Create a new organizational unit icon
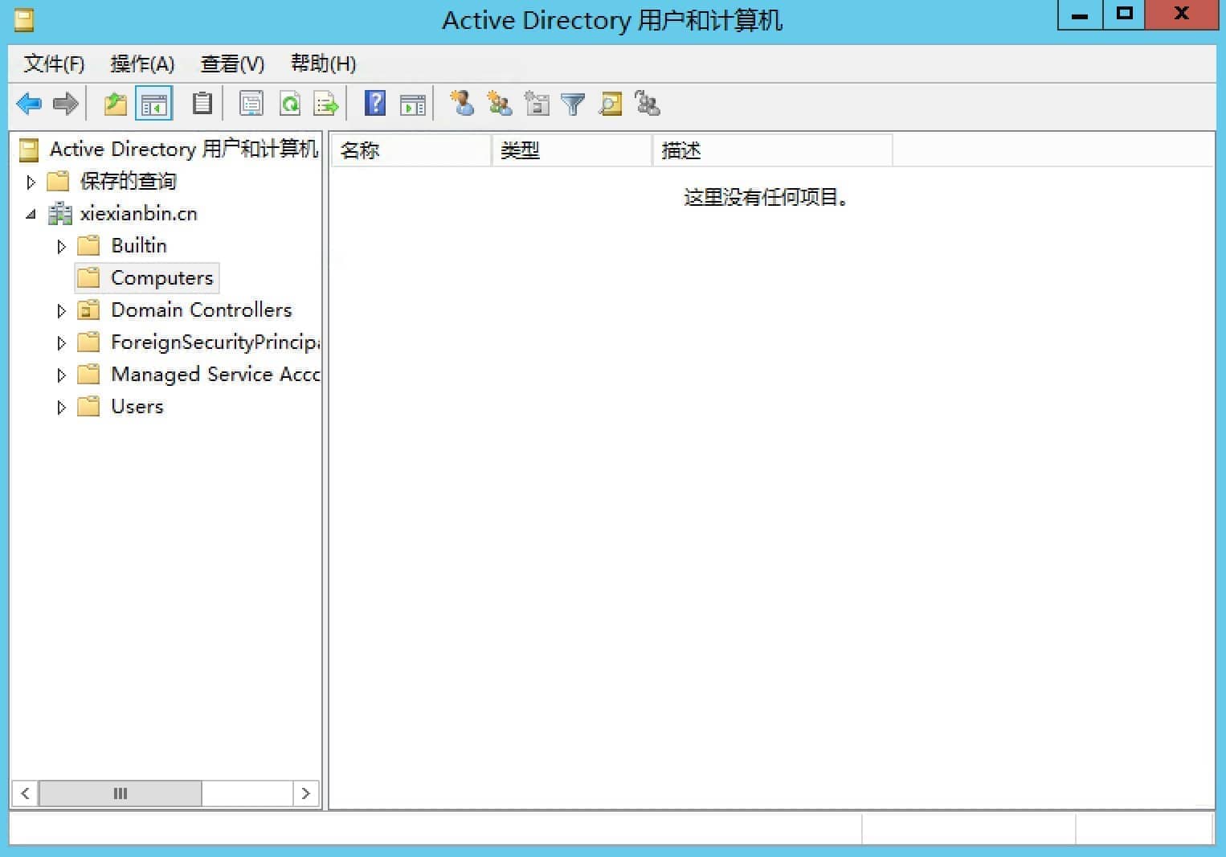Viewport: 1226px width, 857px height. (x=537, y=104)
